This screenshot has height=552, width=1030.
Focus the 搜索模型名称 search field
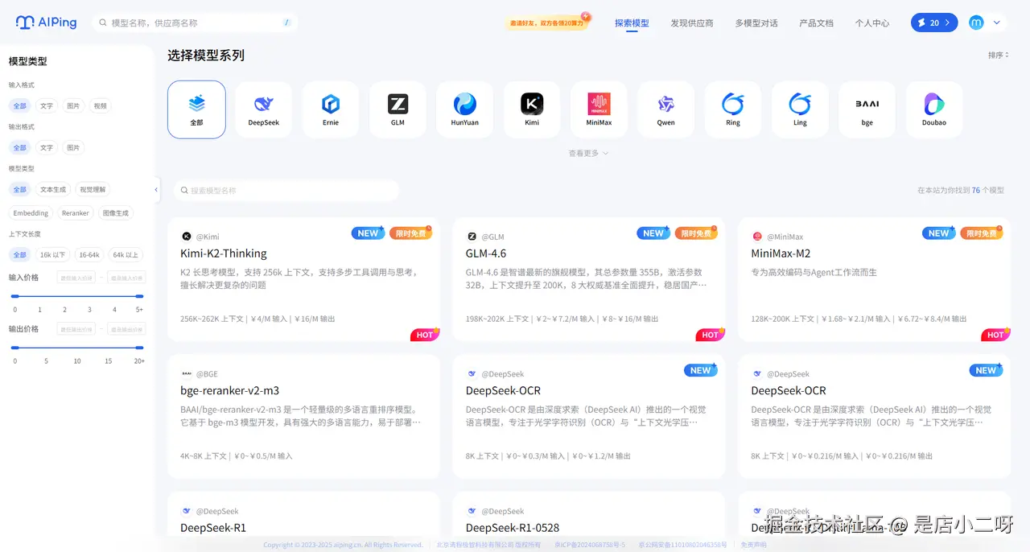click(x=286, y=191)
